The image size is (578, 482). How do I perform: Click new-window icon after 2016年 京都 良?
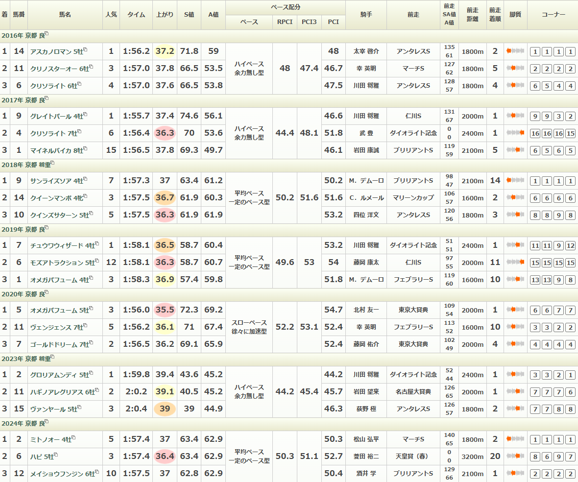47,34
